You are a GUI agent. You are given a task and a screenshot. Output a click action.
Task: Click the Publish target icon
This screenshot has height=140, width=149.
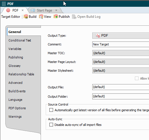(56, 17)
